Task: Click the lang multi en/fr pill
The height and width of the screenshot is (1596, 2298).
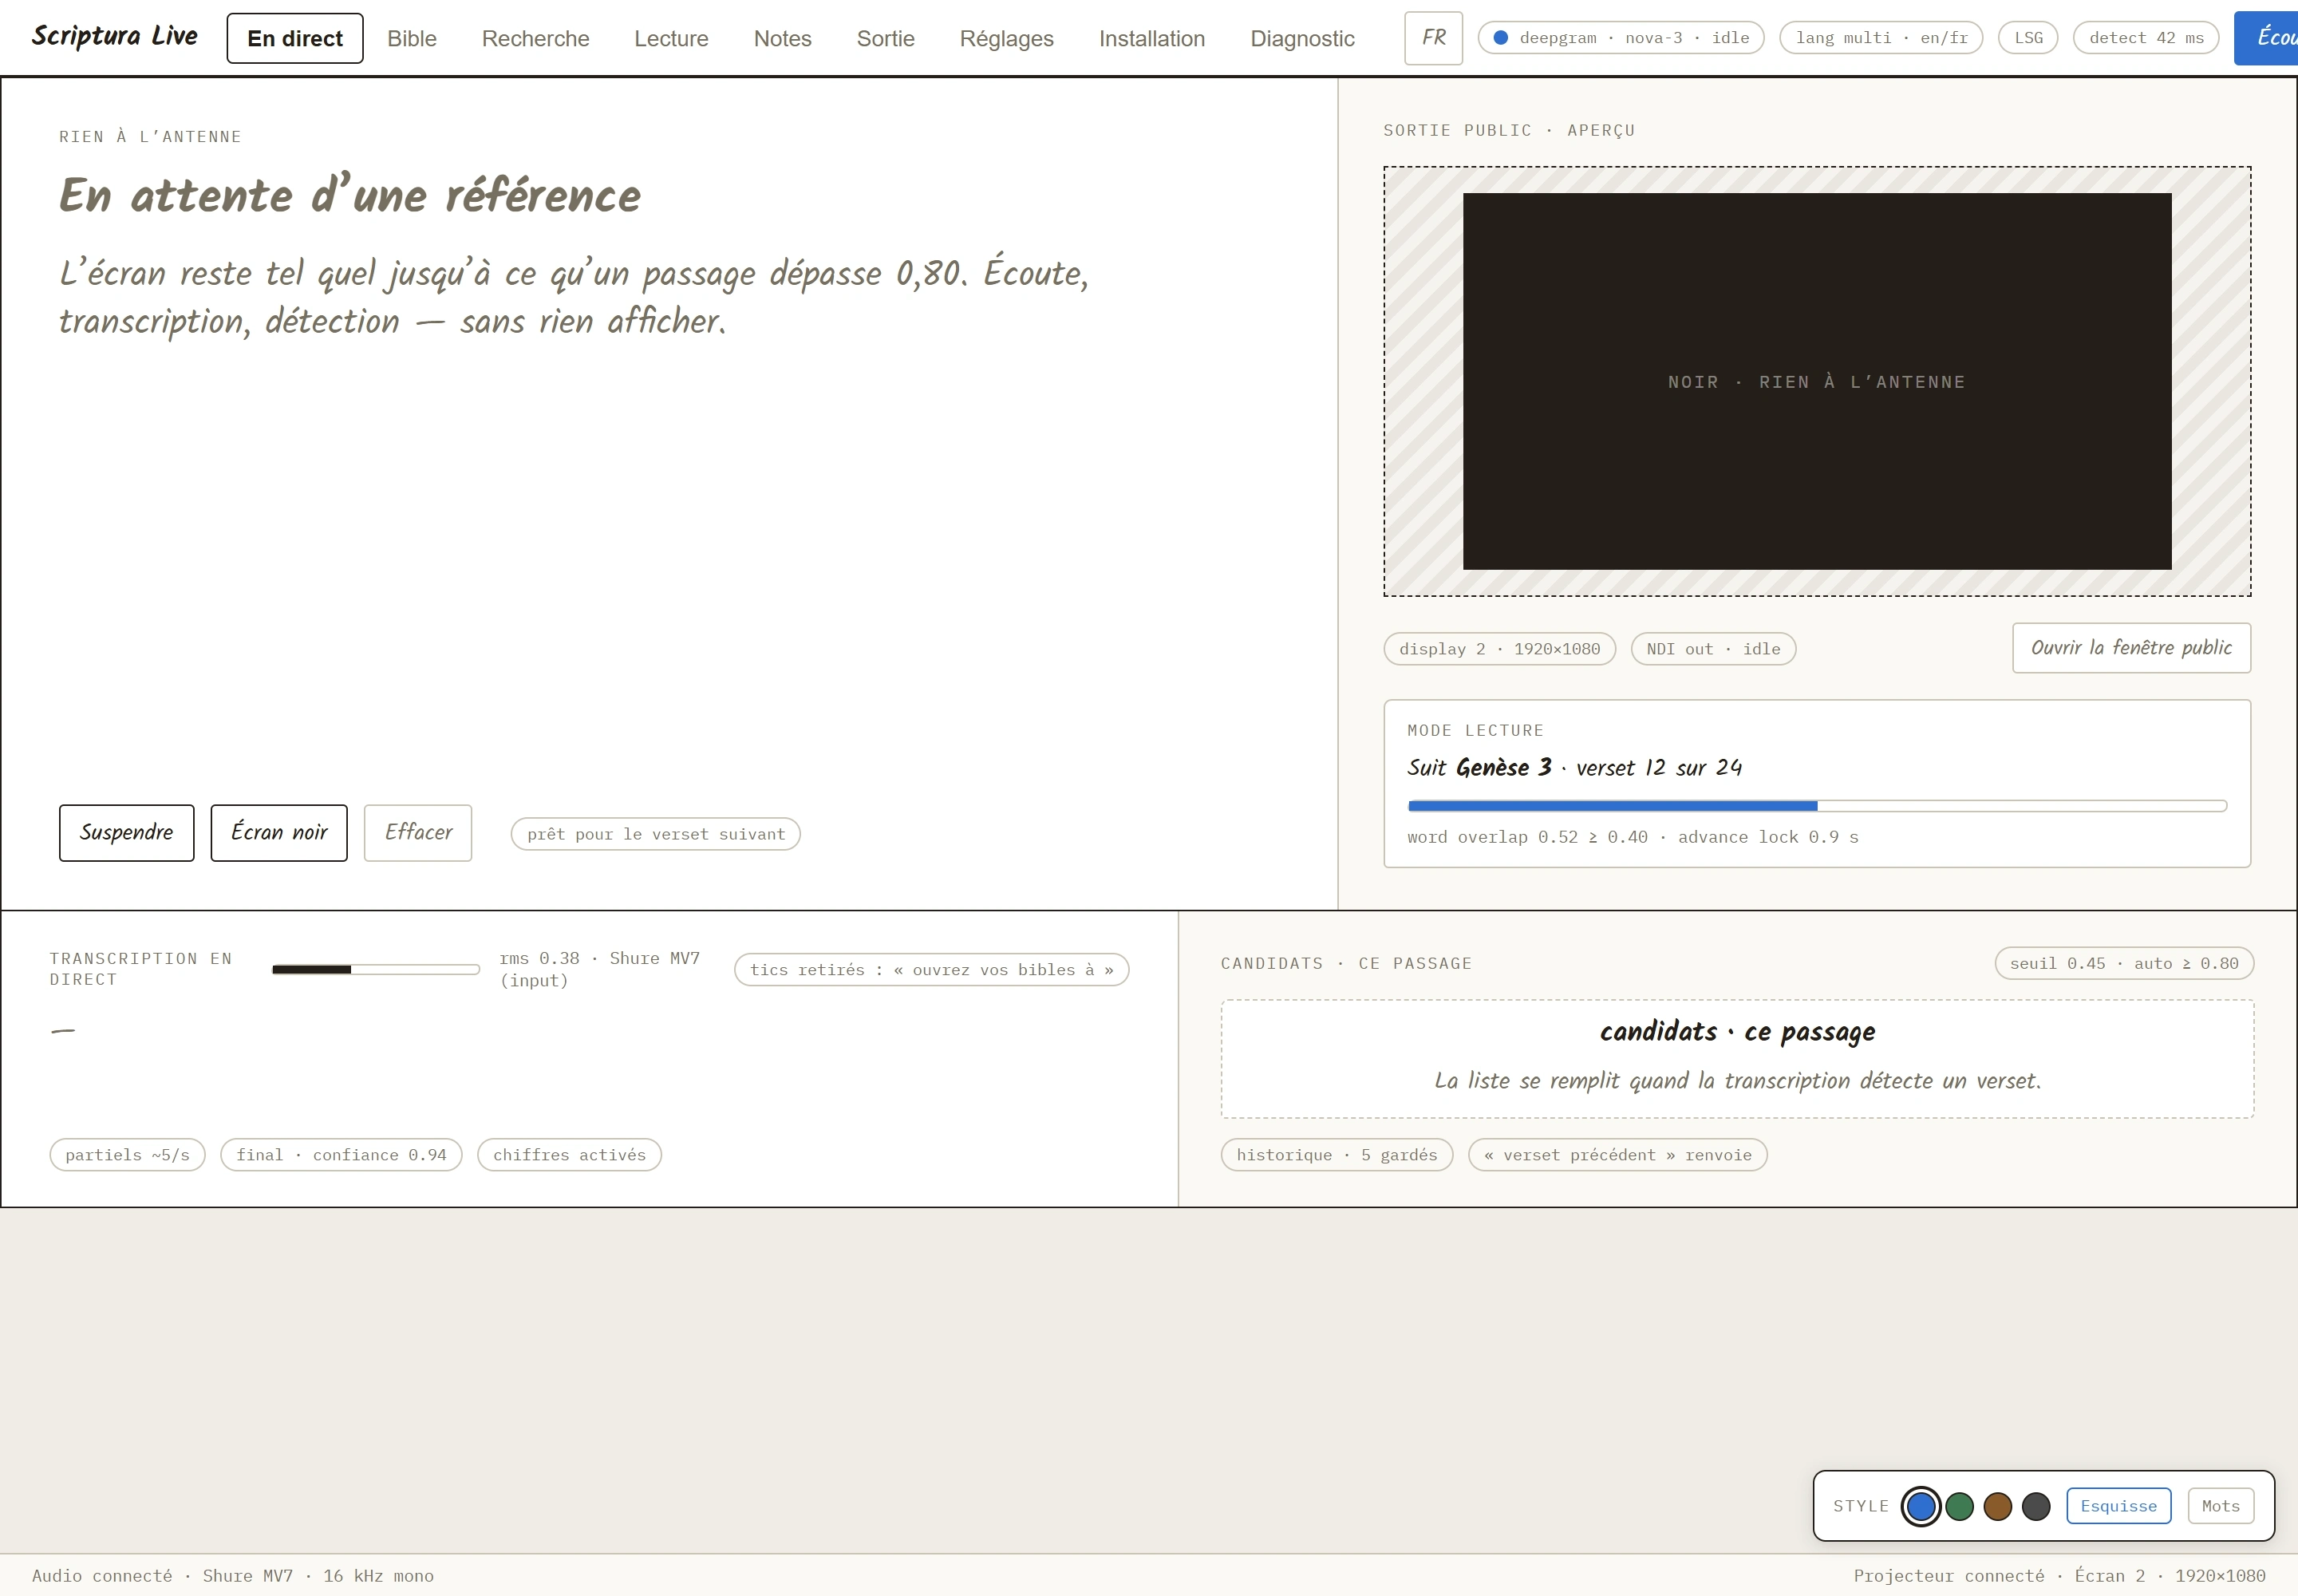Action: [1880, 38]
